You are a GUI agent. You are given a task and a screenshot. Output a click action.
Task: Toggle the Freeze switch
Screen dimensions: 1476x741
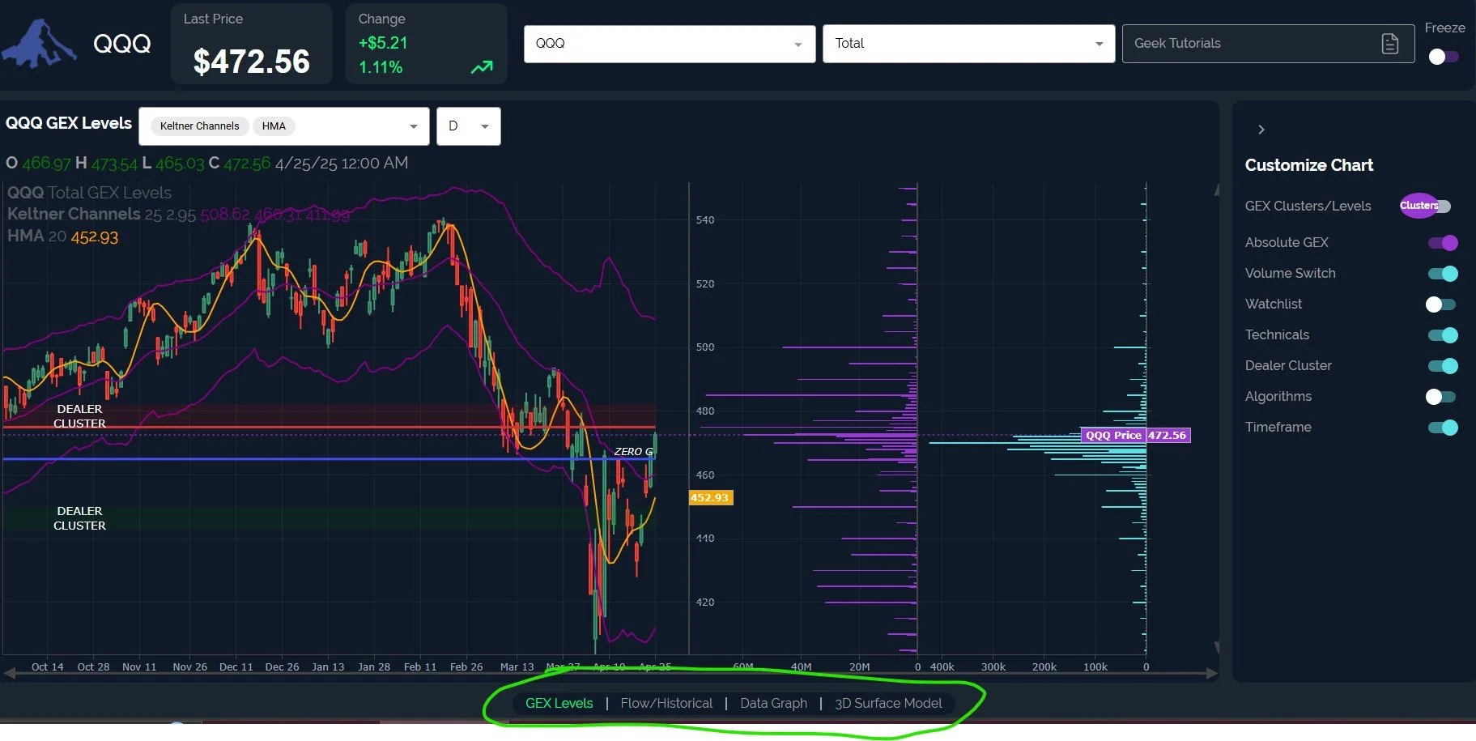pyautogui.click(x=1443, y=57)
